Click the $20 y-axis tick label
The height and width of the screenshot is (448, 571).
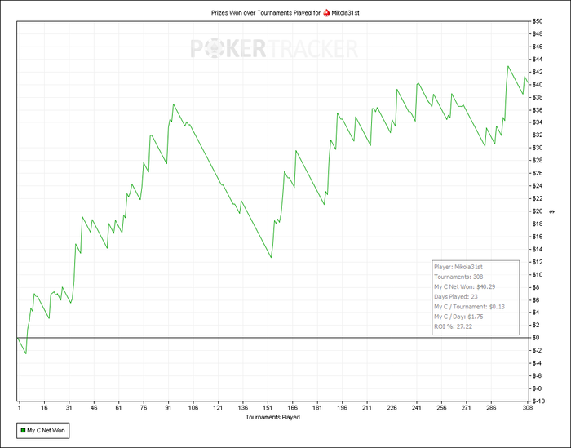coord(538,211)
